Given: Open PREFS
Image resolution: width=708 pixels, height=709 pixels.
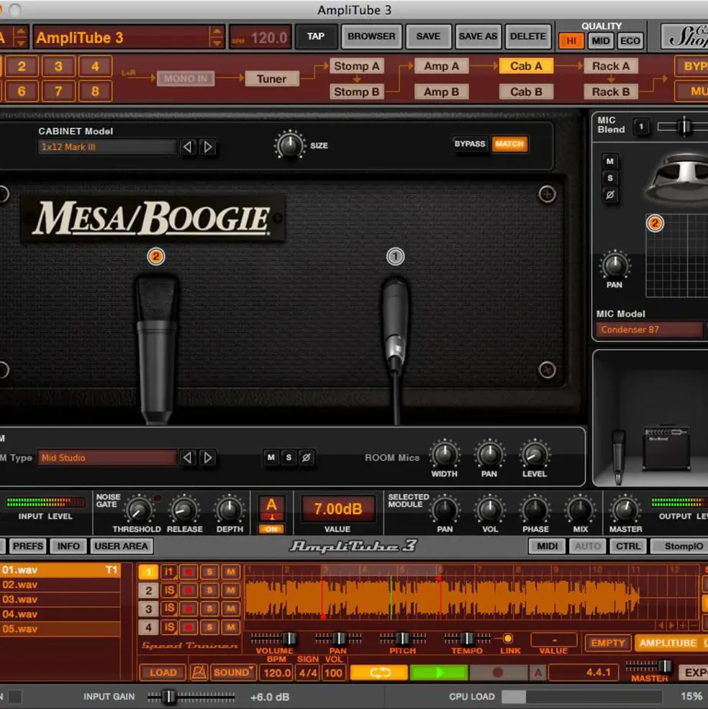Looking at the screenshot, I should pos(27,546).
